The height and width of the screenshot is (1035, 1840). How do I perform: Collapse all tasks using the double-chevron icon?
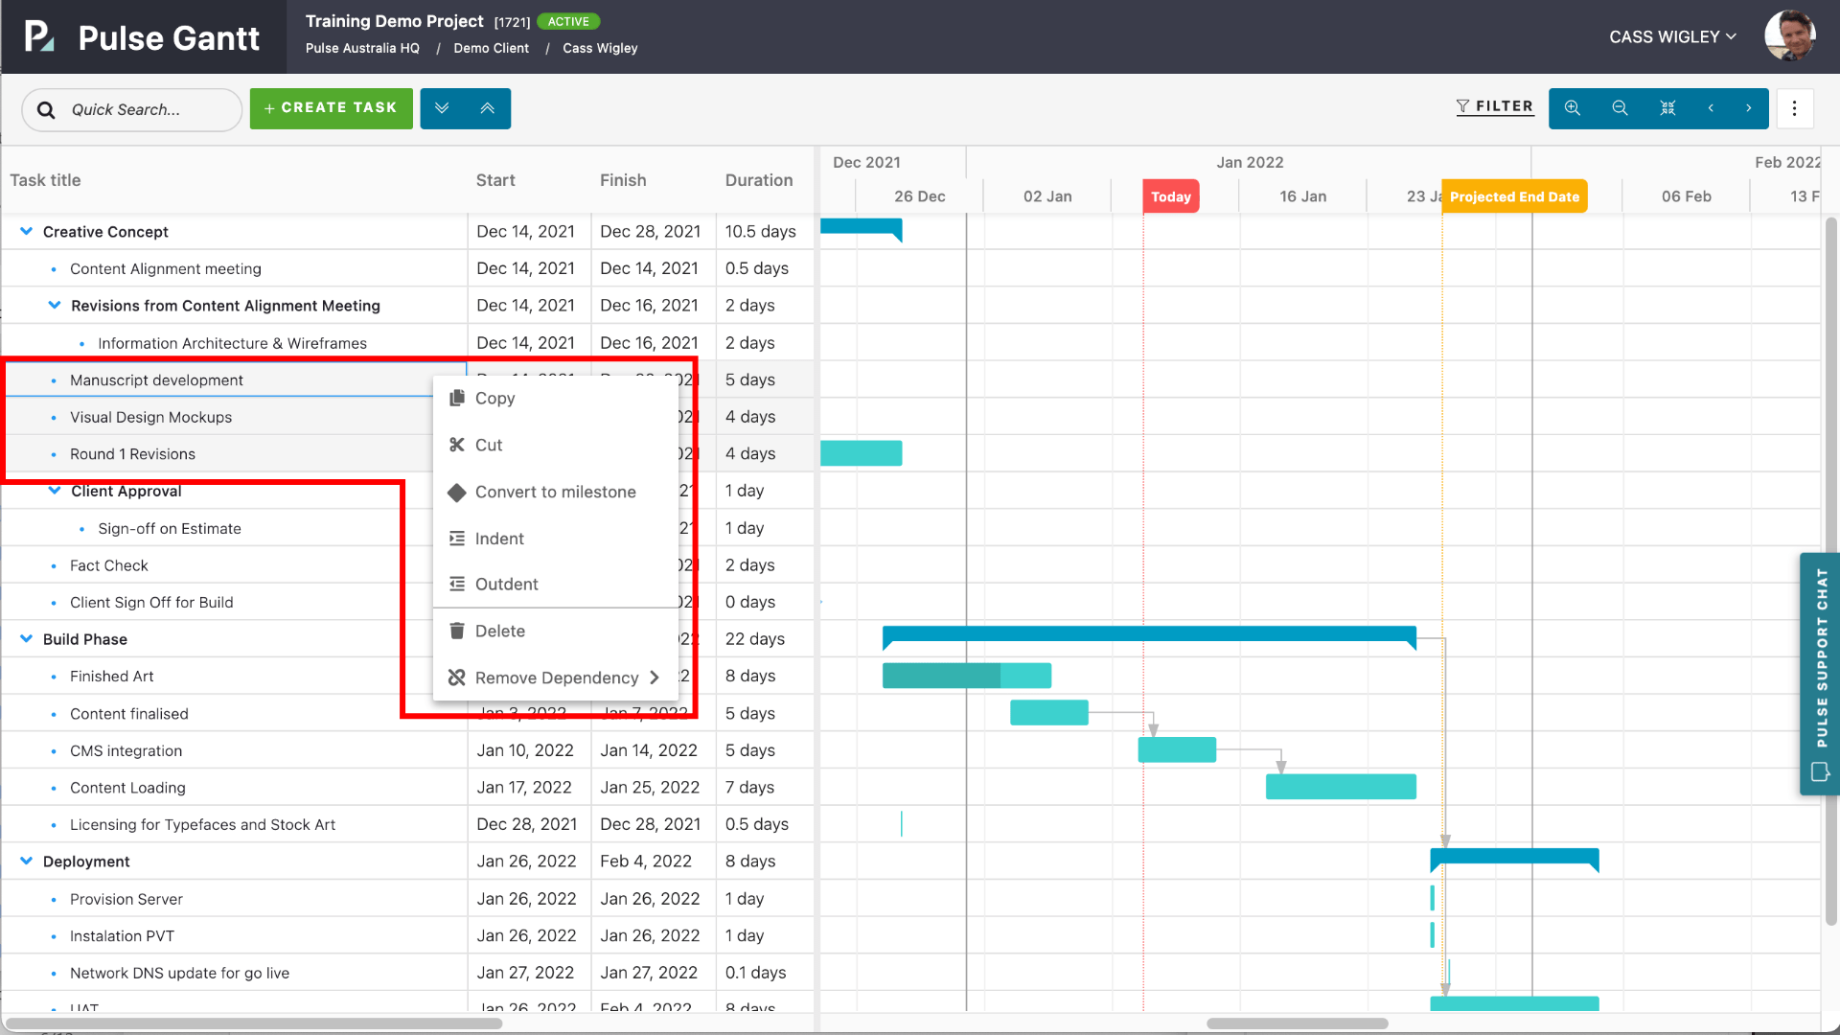pos(487,107)
